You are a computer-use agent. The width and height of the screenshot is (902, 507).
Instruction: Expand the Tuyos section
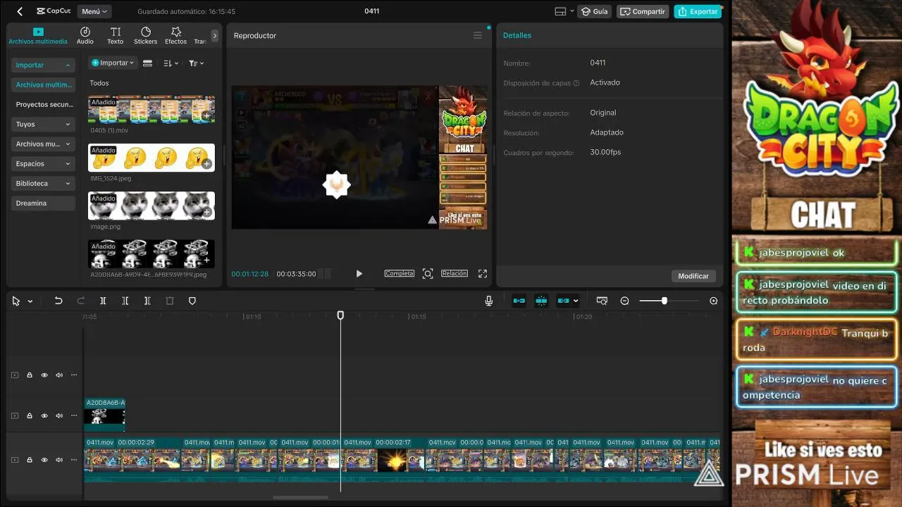click(x=43, y=124)
